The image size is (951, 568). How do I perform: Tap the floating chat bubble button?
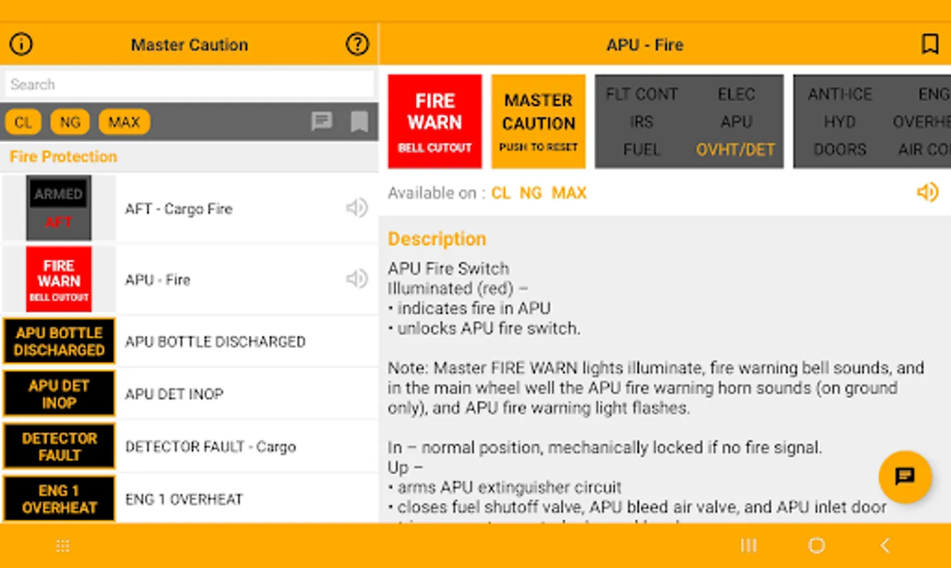pyautogui.click(x=905, y=478)
